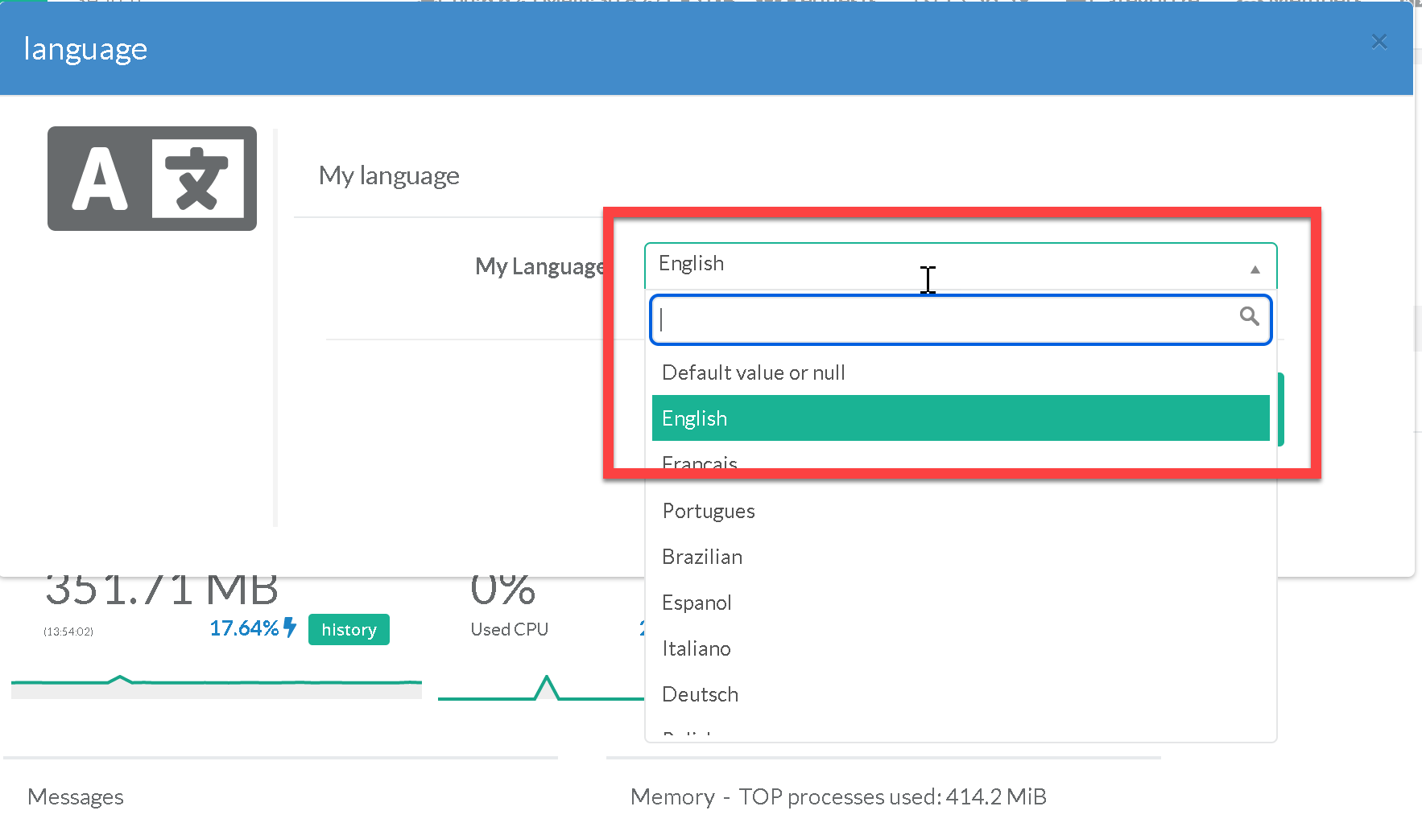Choose the highlighted English option in list
Image resolution: width=1422 pixels, height=827 pixels.
point(960,418)
